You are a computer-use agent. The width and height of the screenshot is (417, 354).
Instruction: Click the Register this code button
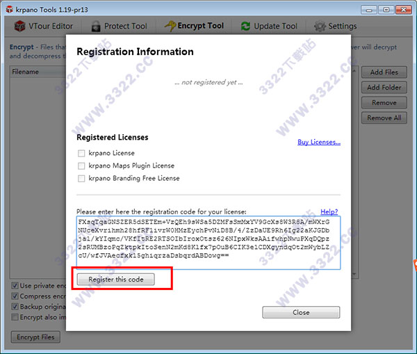point(115,279)
